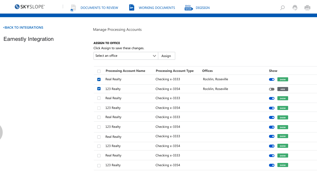Screen dimensions: 317x177
Task: Turn on the show toggle beside HIDE
Action: (x=272, y=89)
